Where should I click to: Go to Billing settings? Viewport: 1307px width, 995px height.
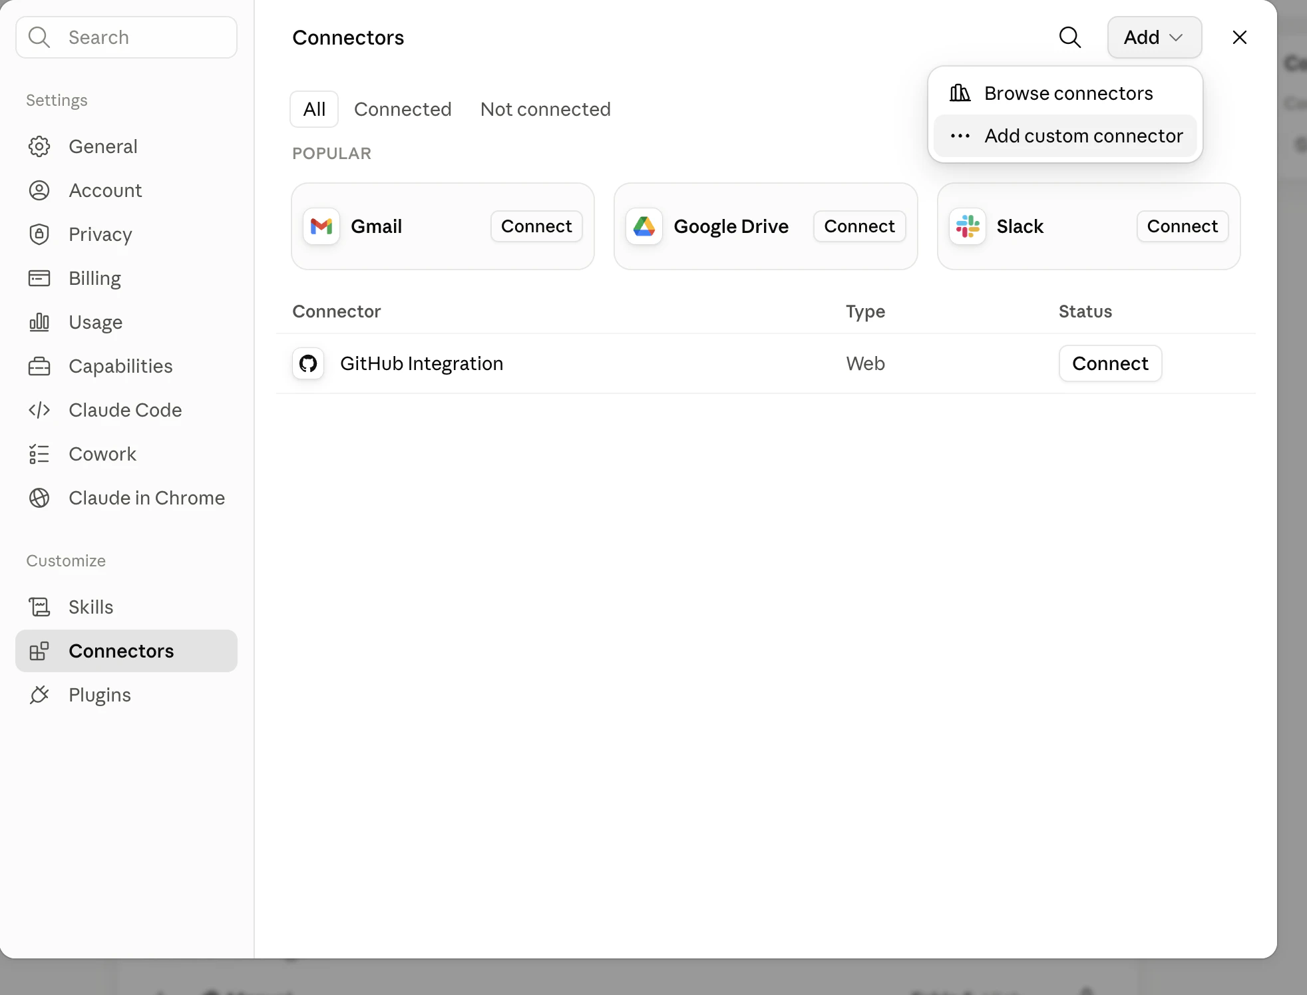pos(126,278)
